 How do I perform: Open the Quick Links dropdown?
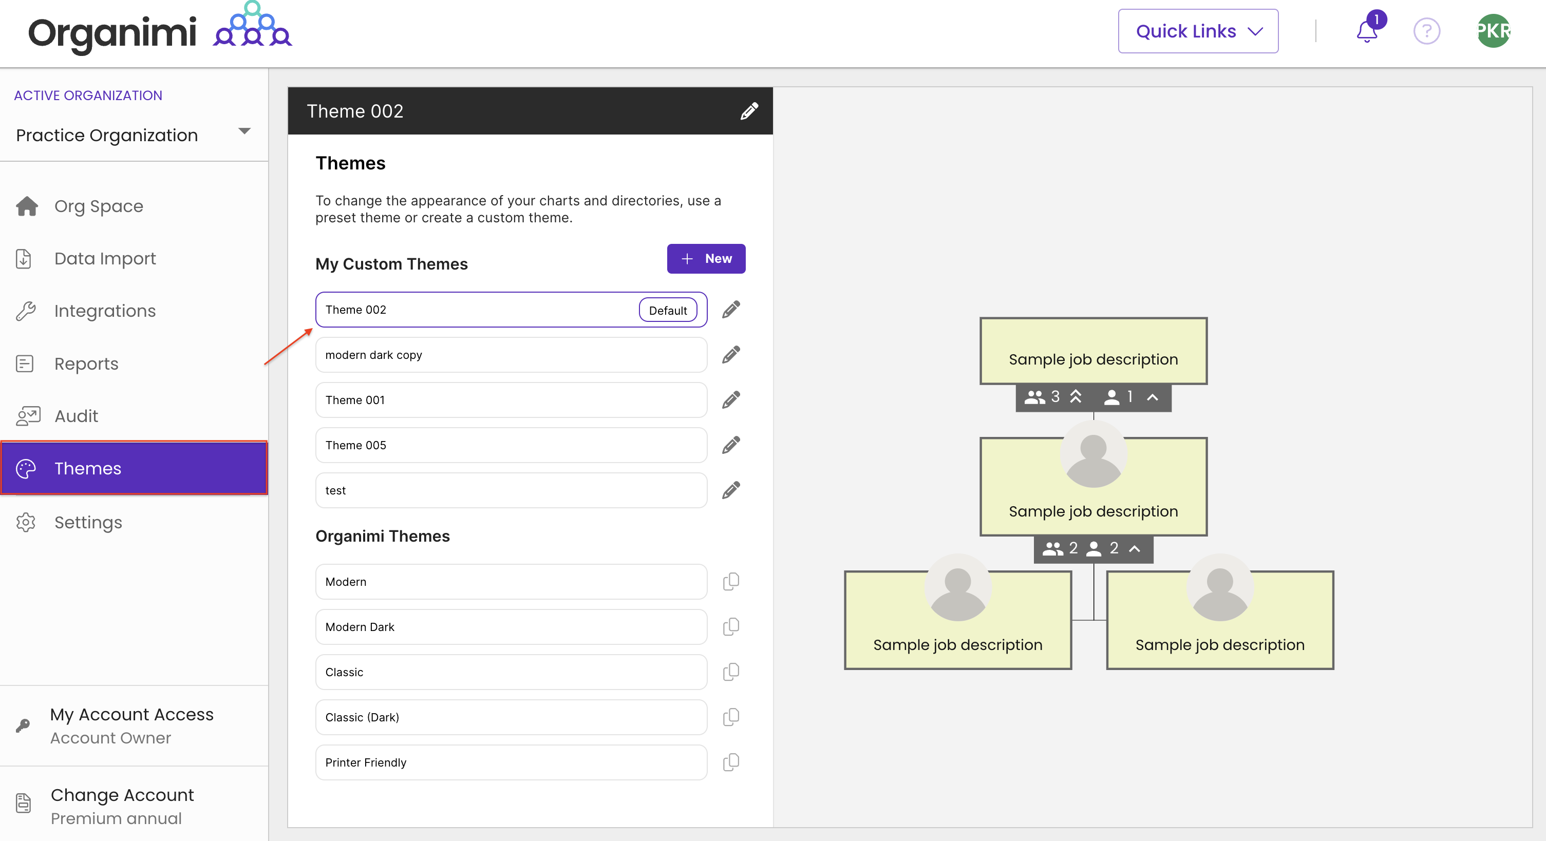pyautogui.click(x=1197, y=31)
